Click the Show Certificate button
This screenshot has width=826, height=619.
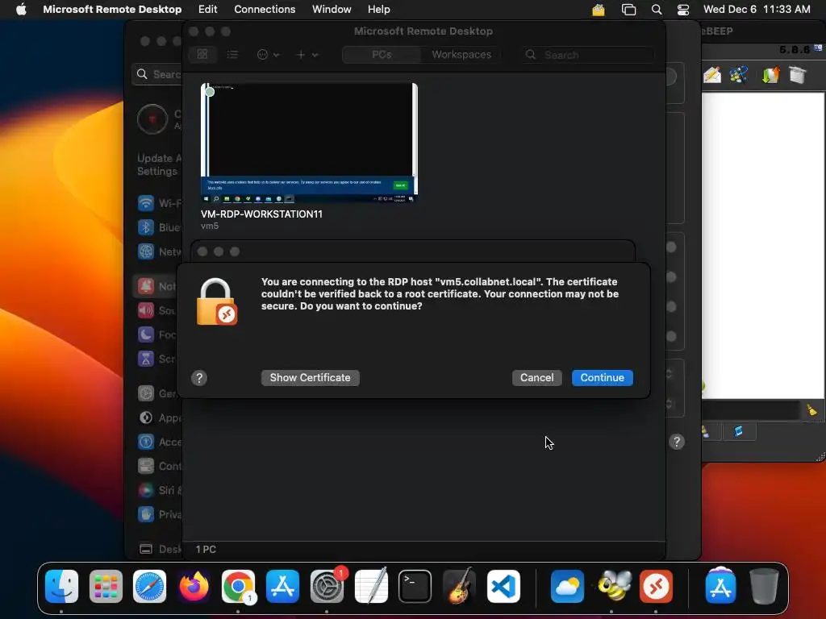click(311, 378)
